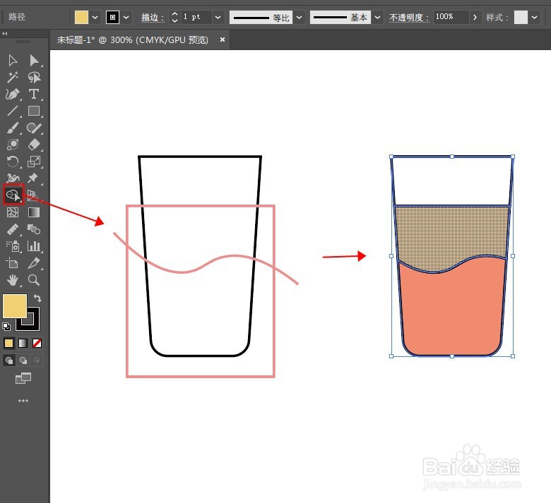Select the Scale tool

(34, 162)
